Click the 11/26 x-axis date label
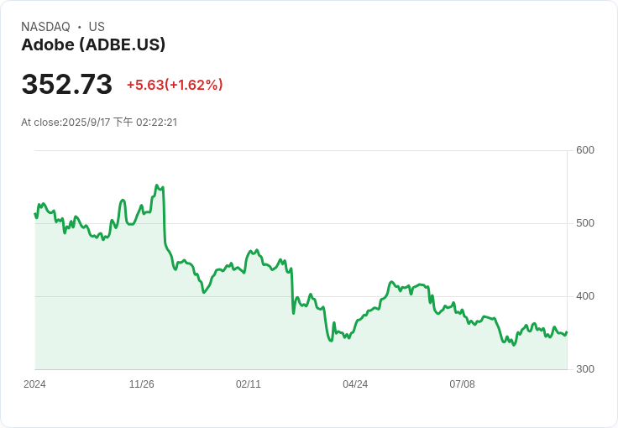 (142, 384)
